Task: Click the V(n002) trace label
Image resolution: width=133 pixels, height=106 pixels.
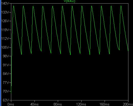Action: pos(70,1)
